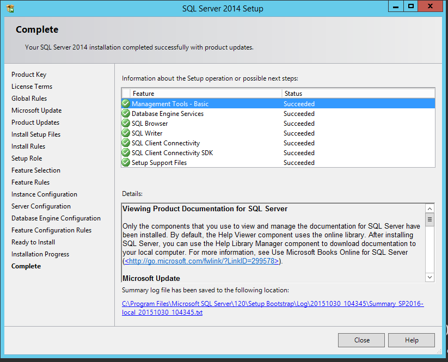This screenshot has height=362, width=448.
Task: Click the Setup Role step
Action: [x=27, y=158]
